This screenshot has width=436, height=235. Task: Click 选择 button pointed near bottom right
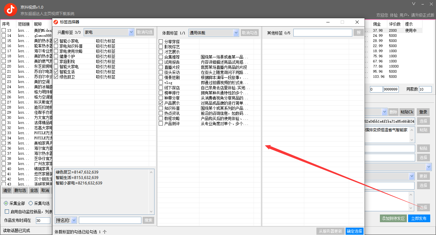423,207
